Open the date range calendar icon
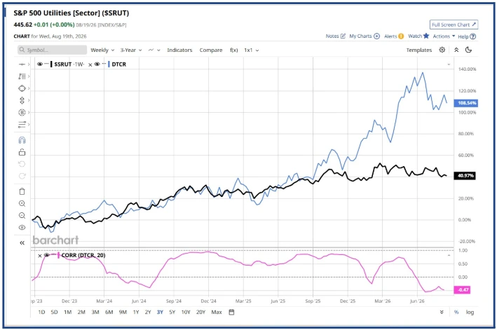Image resolution: width=497 pixels, height=330 pixels. [232, 312]
